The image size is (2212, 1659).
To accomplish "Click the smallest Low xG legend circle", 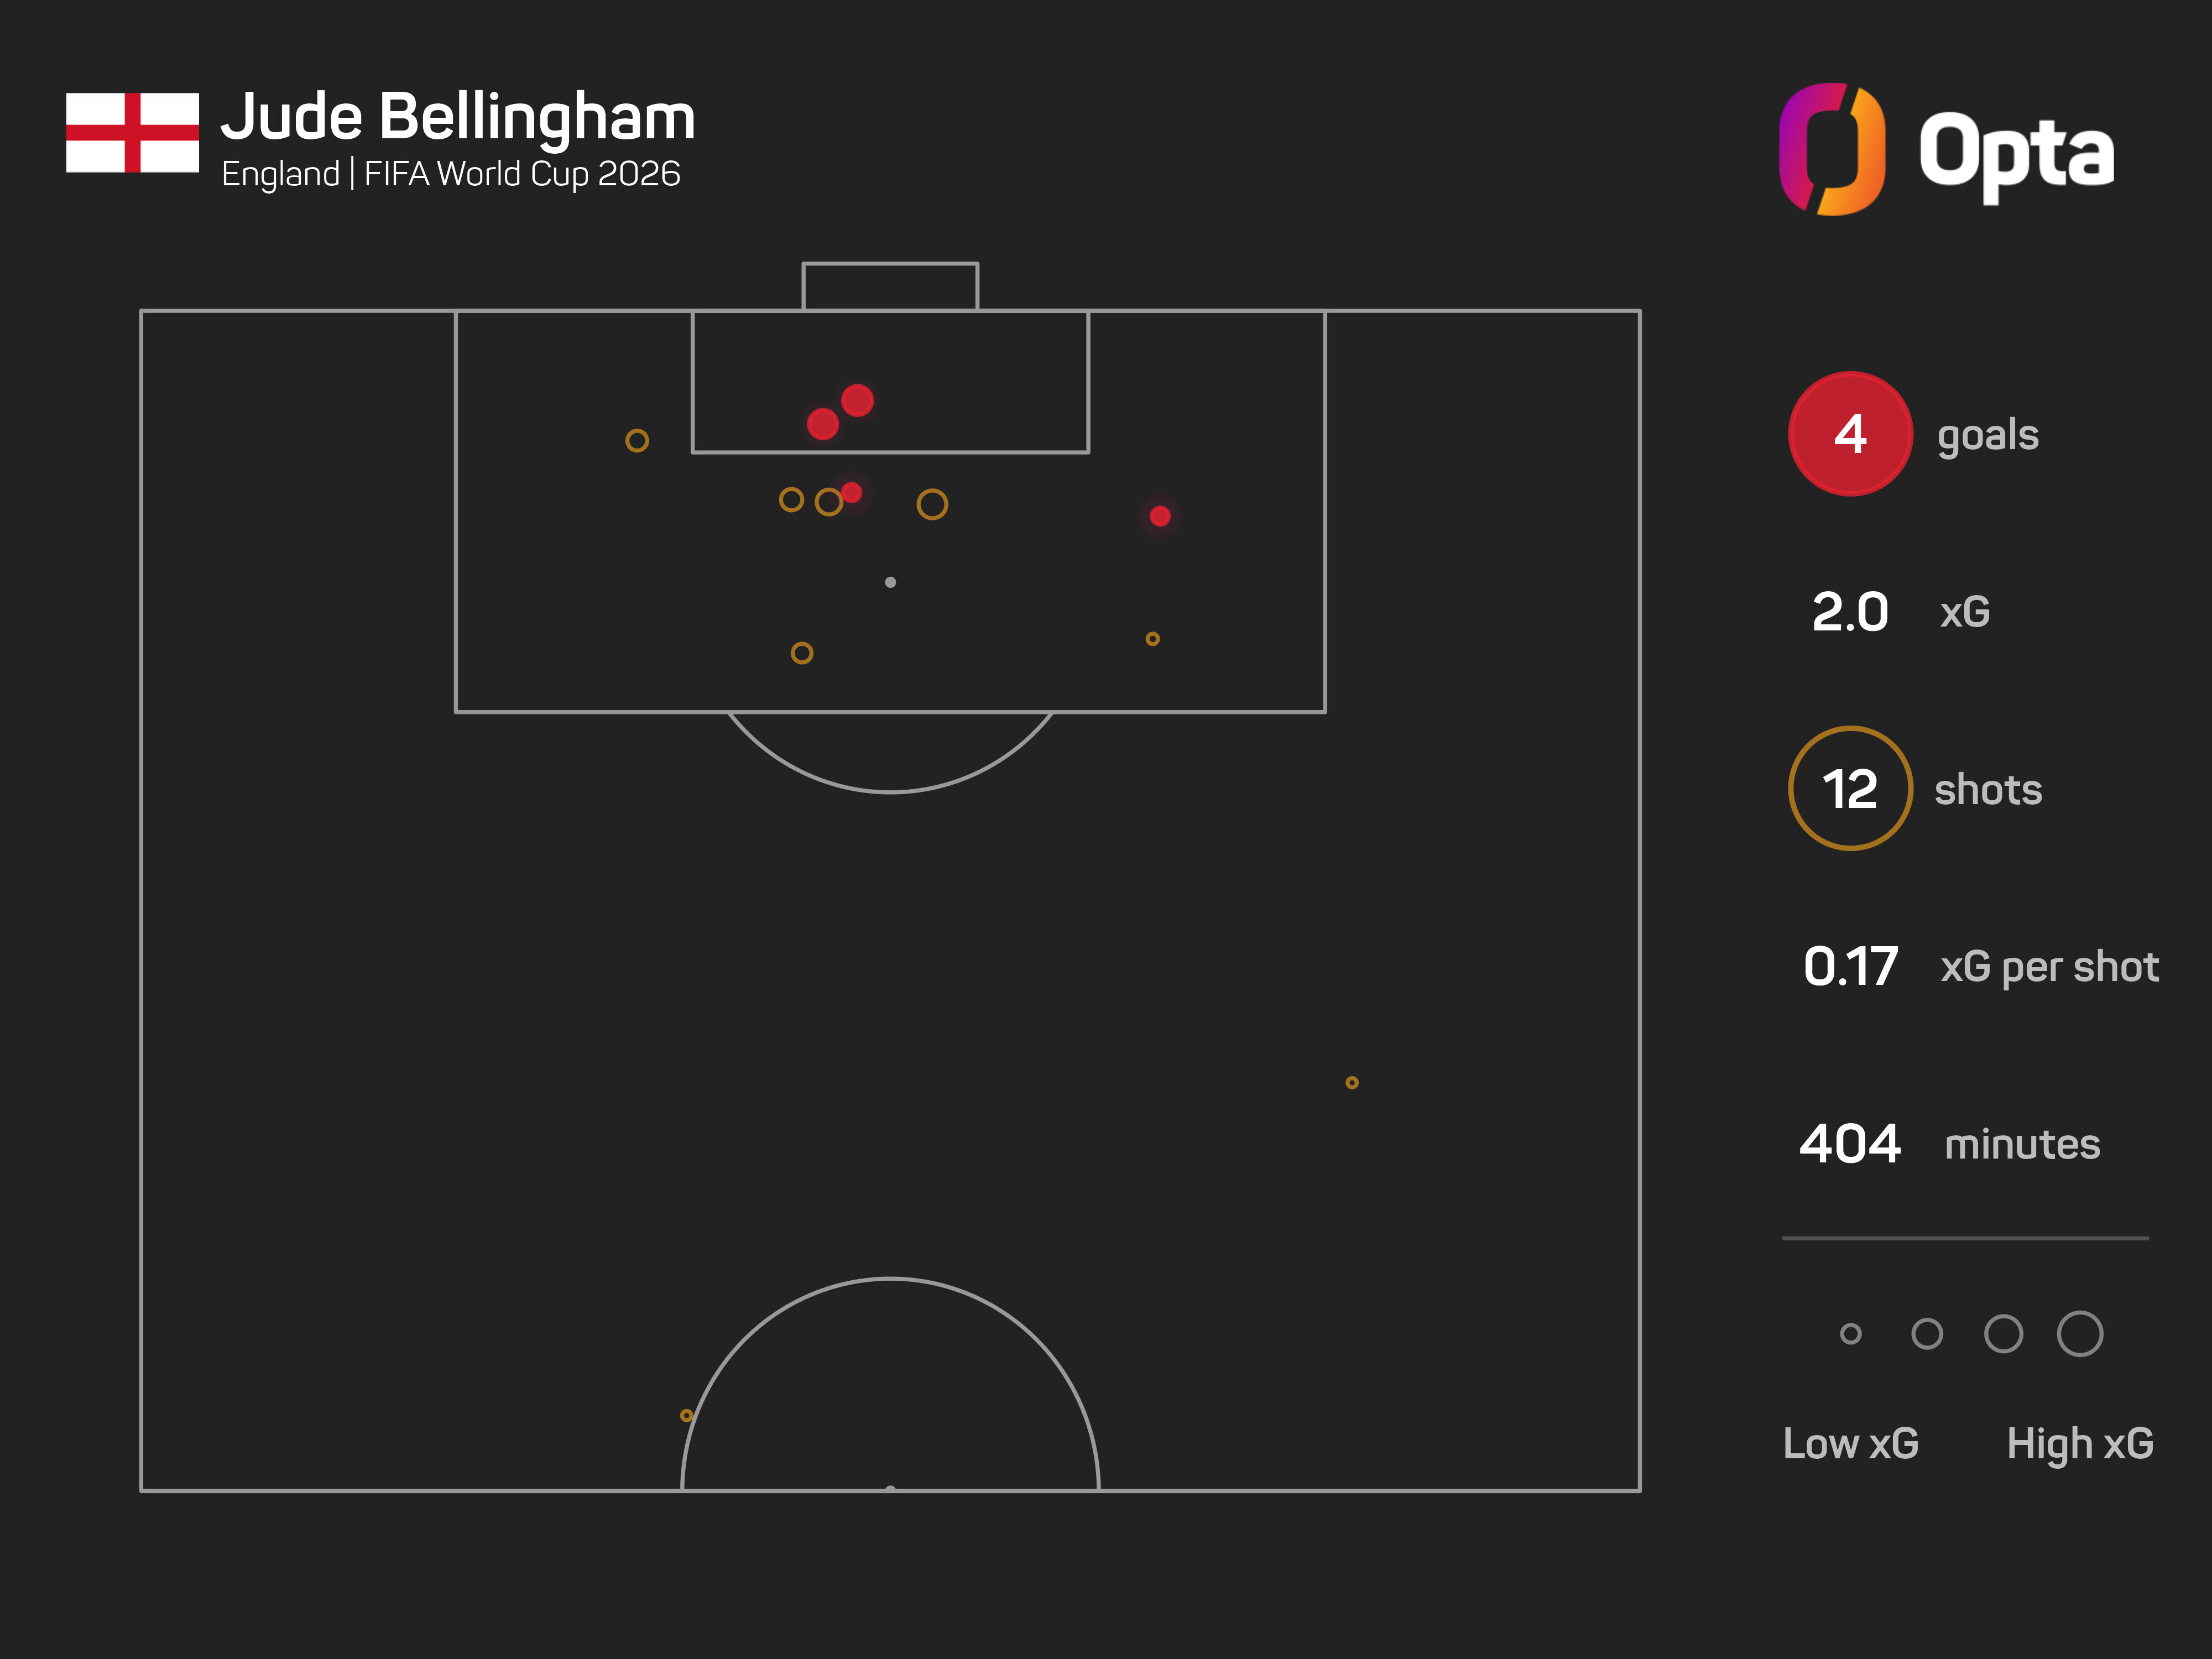I will (x=1850, y=1333).
